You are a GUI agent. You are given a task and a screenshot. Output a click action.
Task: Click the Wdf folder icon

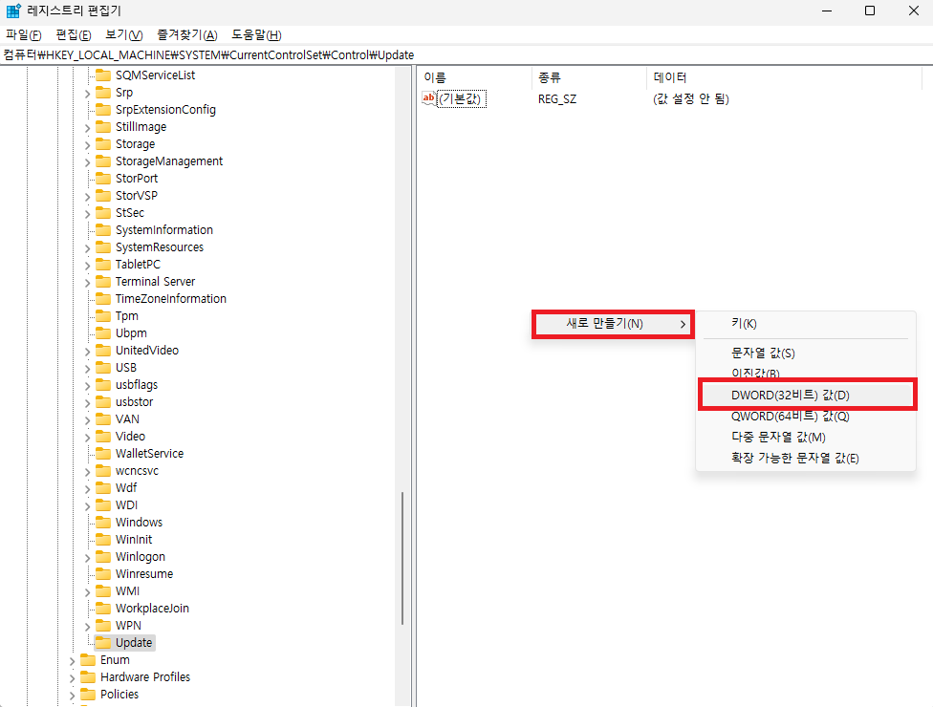coord(103,487)
